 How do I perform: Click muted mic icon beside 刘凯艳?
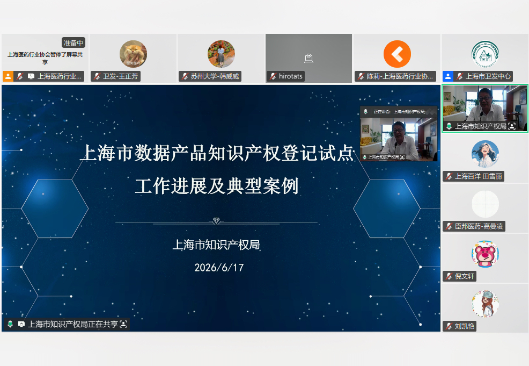449,326
